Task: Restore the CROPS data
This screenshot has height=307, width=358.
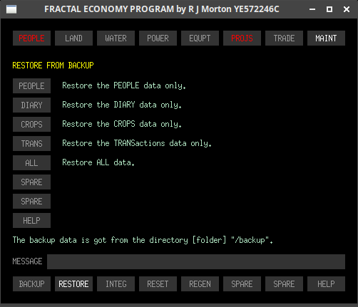Action: (x=31, y=124)
